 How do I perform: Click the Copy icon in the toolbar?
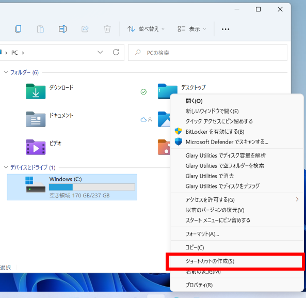pos(19,29)
